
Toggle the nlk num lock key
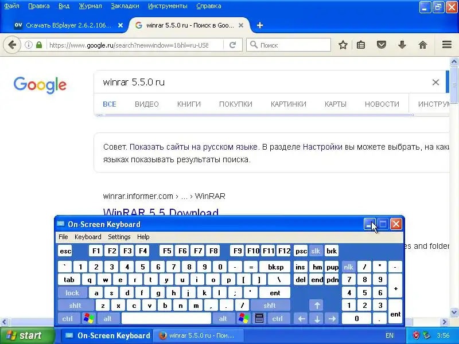click(x=349, y=267)
